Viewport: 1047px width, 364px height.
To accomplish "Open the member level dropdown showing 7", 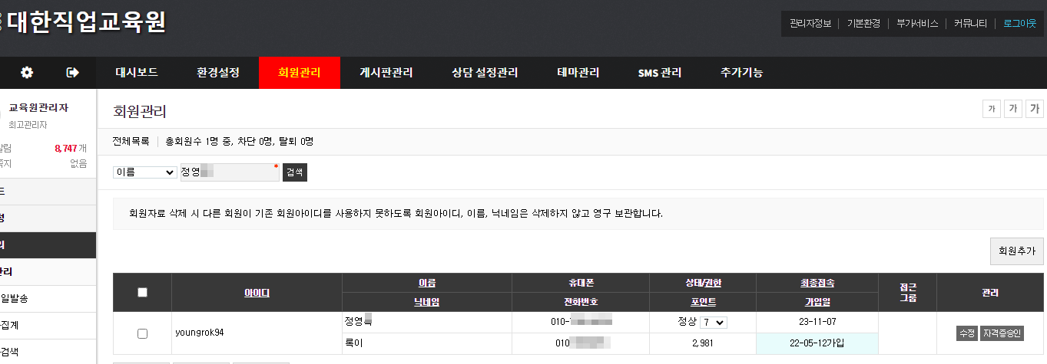I will click(x=712, y=323).
